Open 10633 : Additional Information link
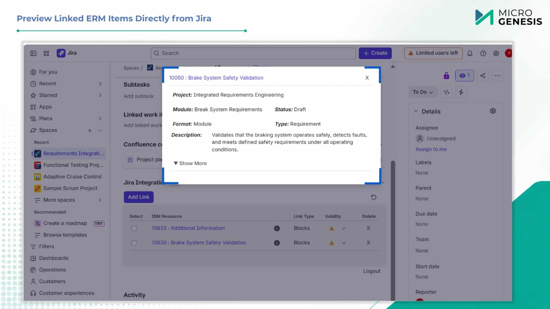Screen dimensions: 550x309 [x=188, y=228]
